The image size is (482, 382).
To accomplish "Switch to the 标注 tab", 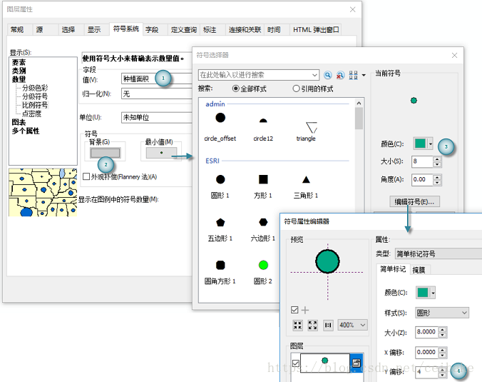I will point(210,29).
